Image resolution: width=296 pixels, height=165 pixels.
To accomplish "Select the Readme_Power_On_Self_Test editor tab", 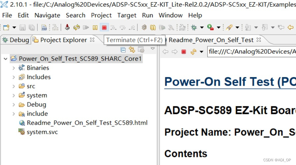I will 211,40.
